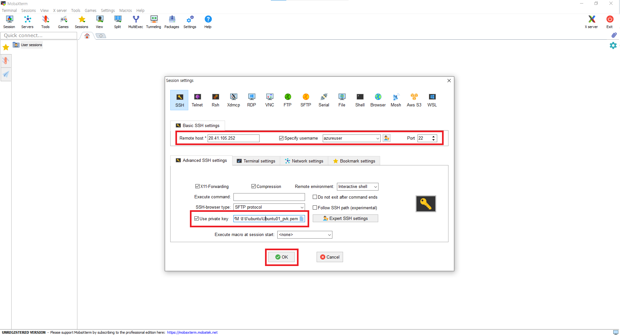Increase the Port number
Viewport: 620px width, 335px height.
coord(434,137)
